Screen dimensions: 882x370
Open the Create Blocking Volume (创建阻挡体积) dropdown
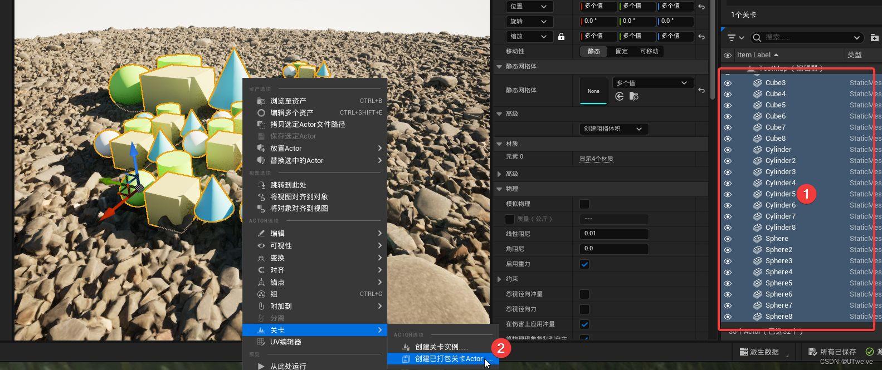(x=613, y=129)
